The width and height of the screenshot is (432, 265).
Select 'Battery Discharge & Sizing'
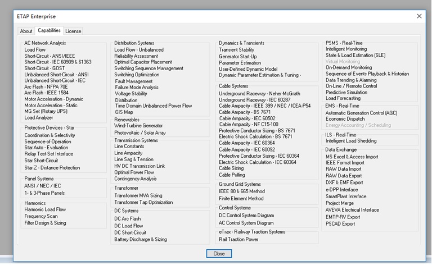coord(141,239)
